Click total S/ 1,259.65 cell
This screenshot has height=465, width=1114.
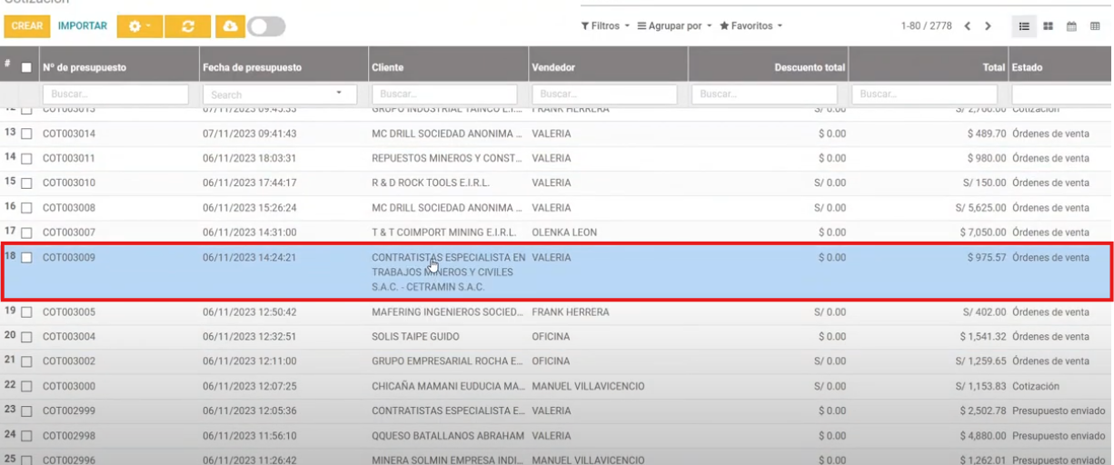[981, 361]
